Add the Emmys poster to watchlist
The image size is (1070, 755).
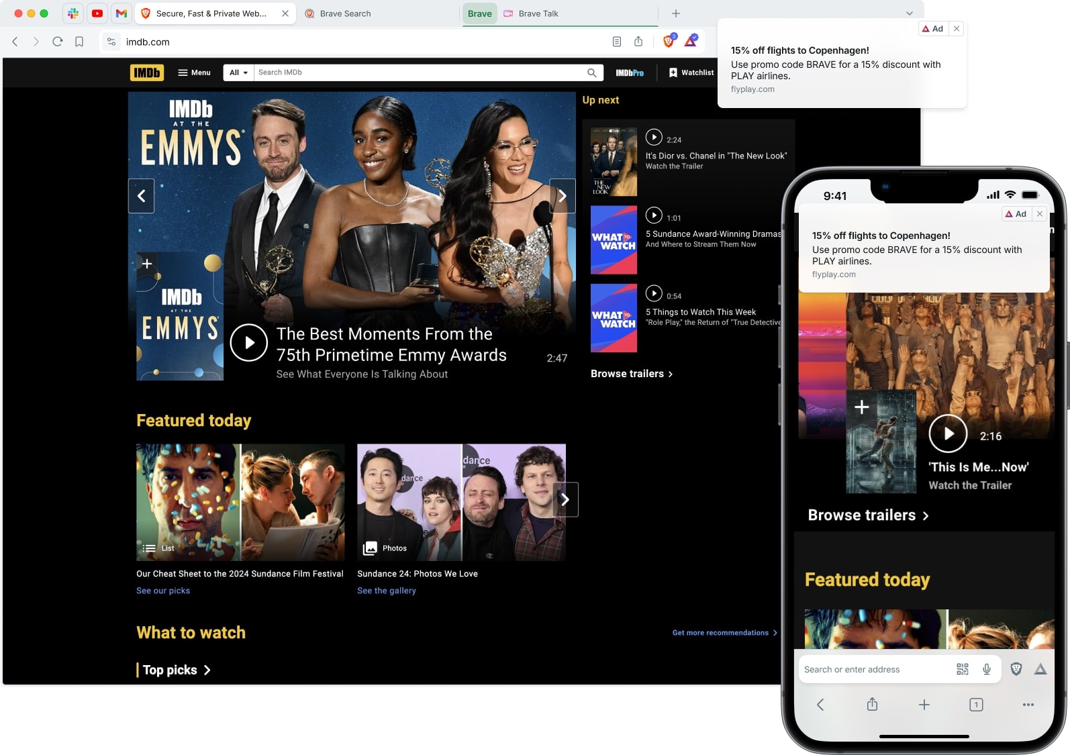147,264
